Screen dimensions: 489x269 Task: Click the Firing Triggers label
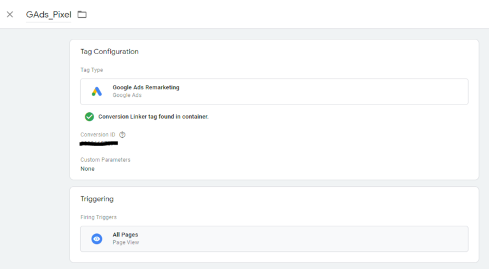coord(98,217)
